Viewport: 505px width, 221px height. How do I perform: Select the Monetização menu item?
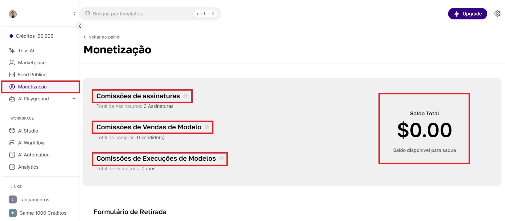[x=40, y=87]
